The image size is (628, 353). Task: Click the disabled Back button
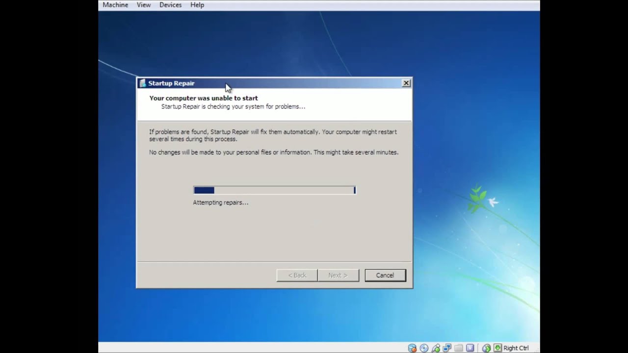(x=297, y=275)
